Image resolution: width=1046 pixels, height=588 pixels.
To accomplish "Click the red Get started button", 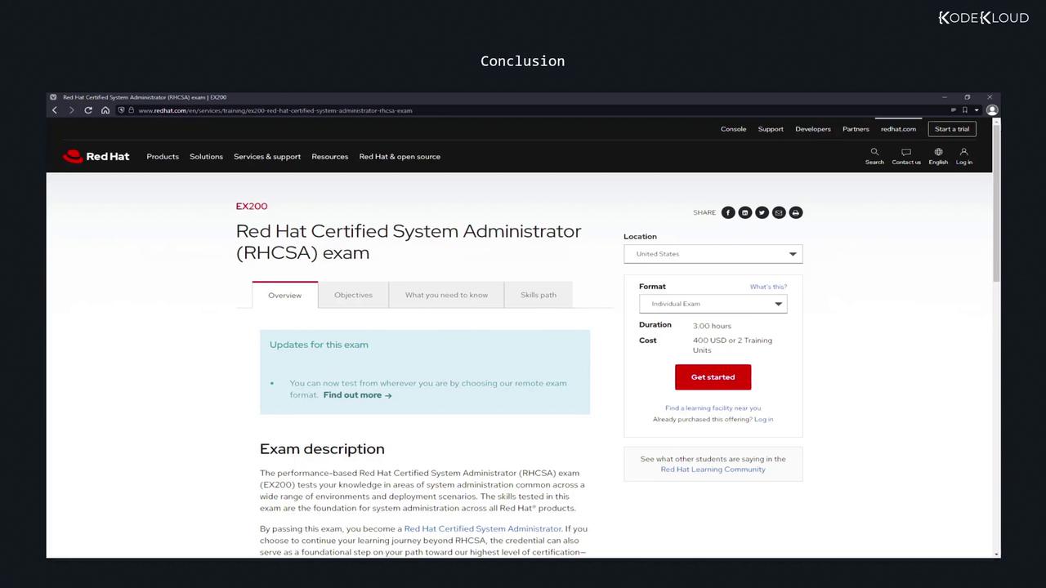I will tap(713, 377).
